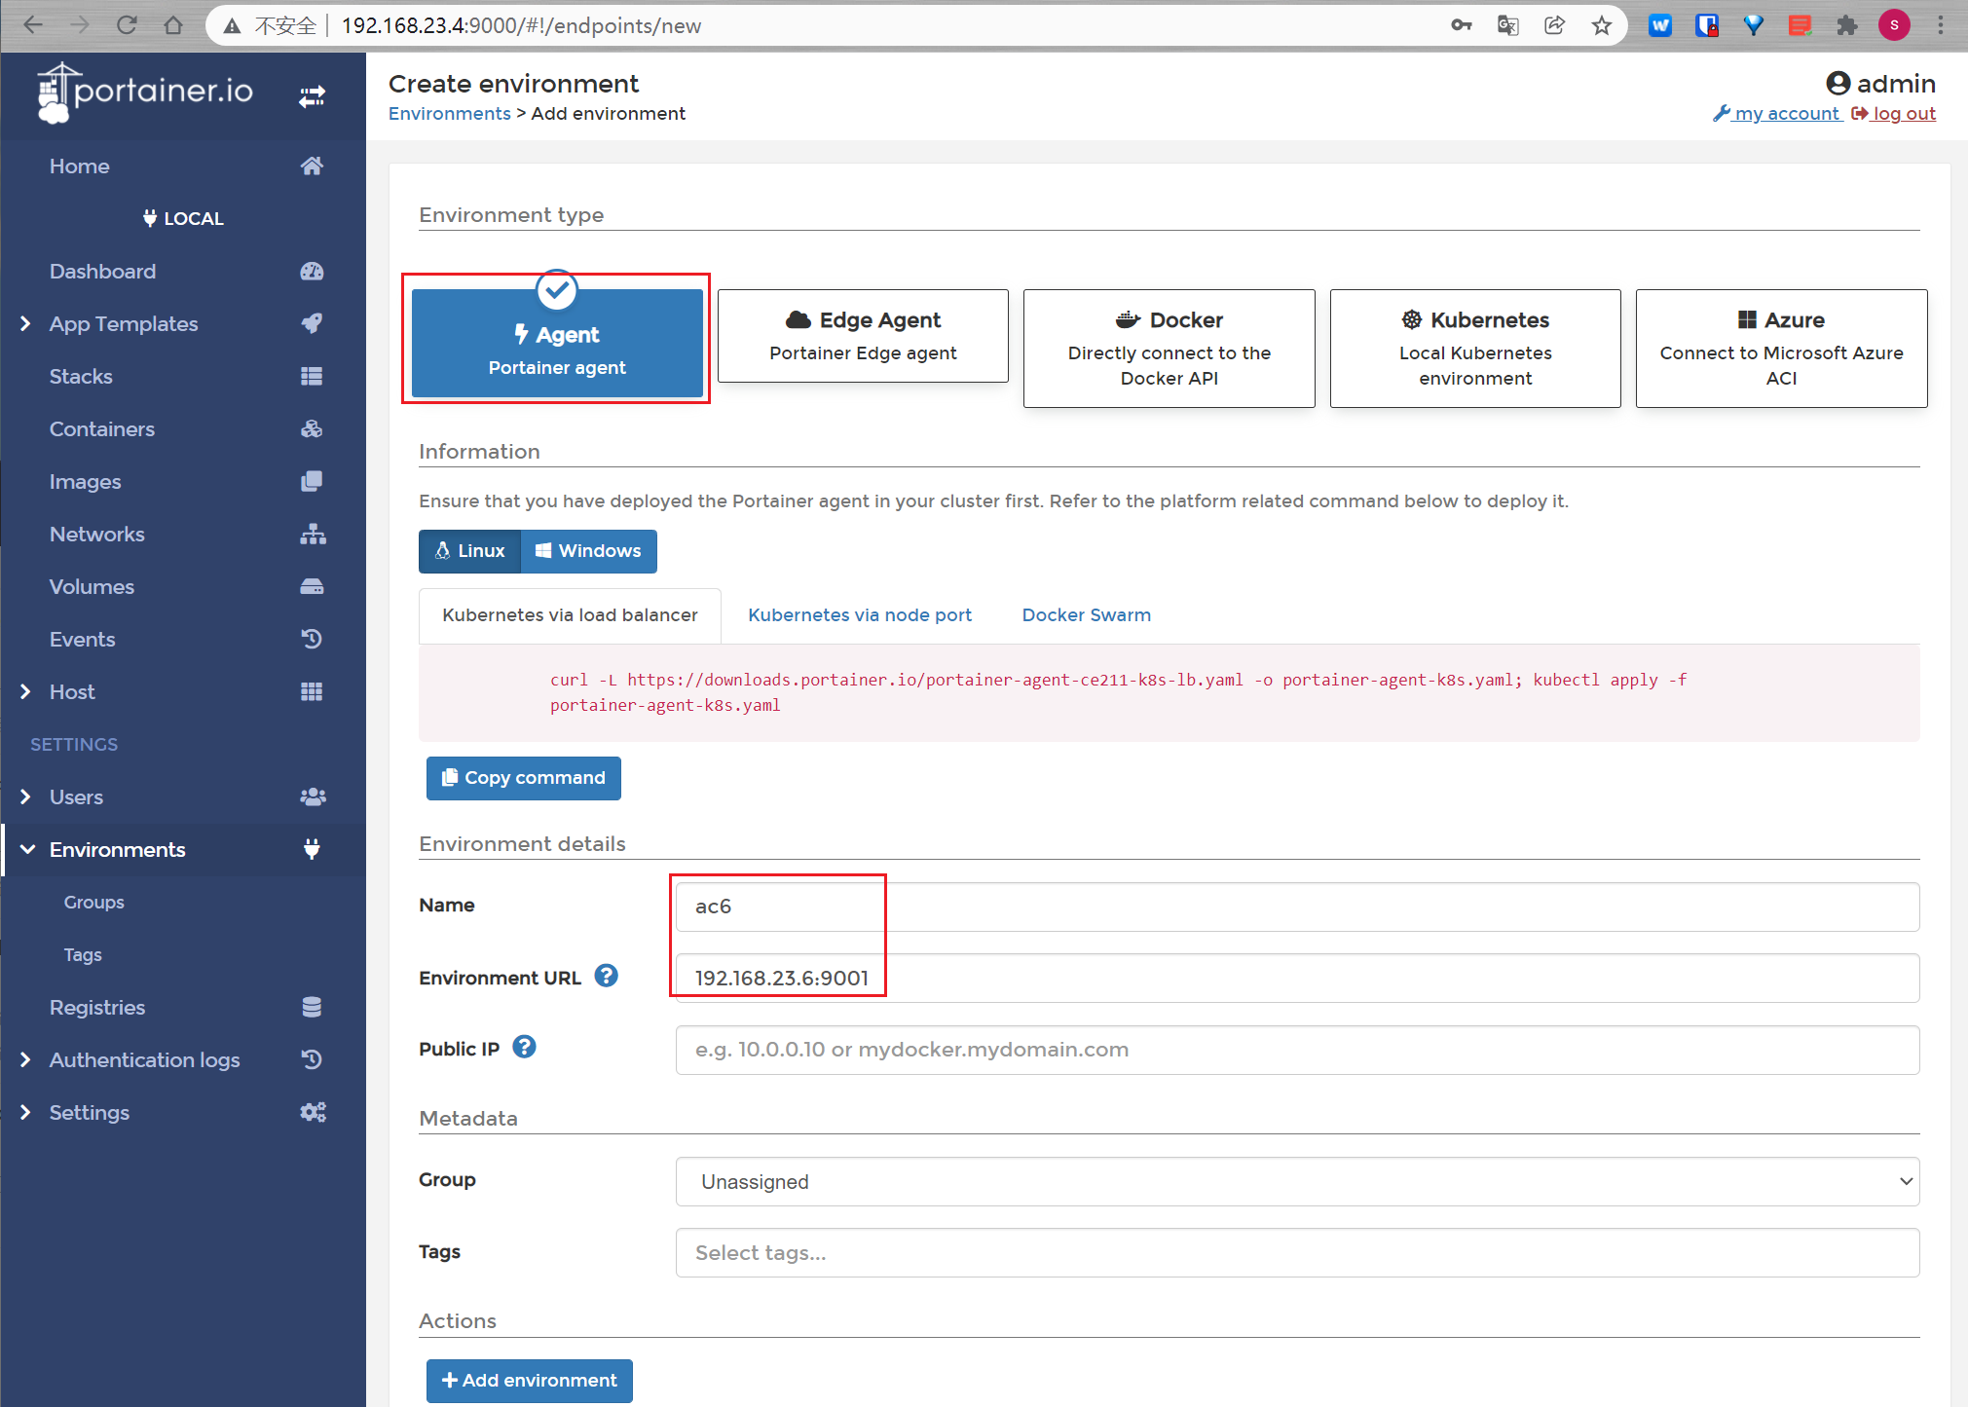This screenshot has width=1968, height=1407.
Task: Click the Settings gears icon
Action: (x=312, y=1113)
